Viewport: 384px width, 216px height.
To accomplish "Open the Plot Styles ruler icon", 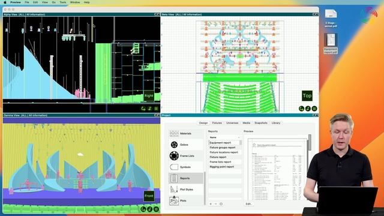I will click(x=174, y=190).
